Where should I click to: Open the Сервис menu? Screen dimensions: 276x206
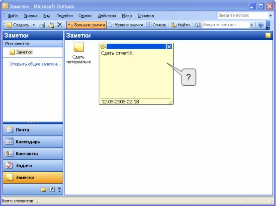85,16
